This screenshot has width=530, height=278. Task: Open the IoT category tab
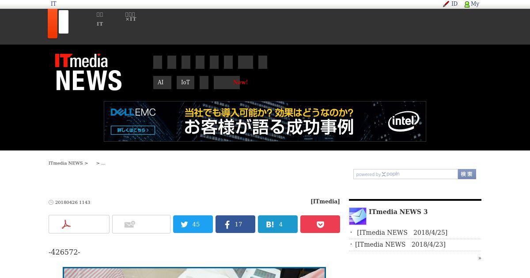point(185,83)
